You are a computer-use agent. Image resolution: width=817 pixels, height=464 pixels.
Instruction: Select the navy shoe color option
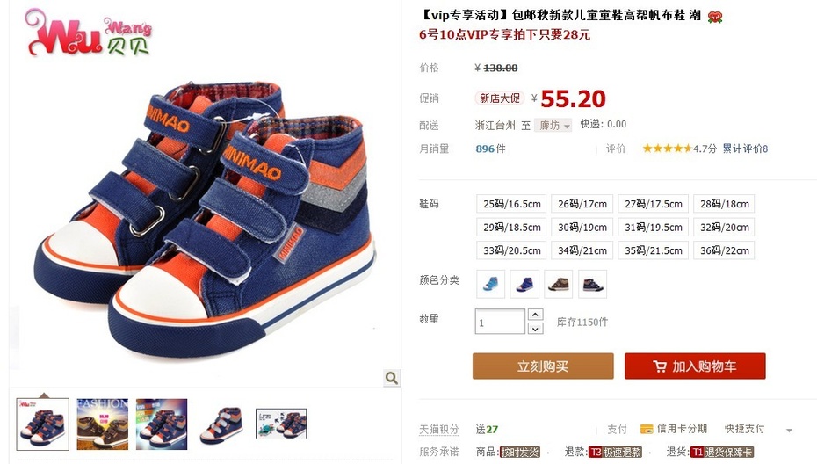(592, 284)
